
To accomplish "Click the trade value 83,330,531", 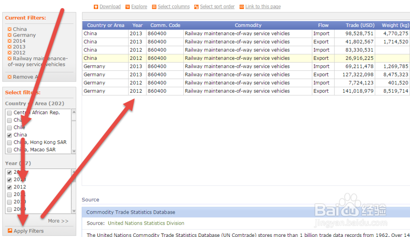I will pyautogui.click(x=359, y=50).
